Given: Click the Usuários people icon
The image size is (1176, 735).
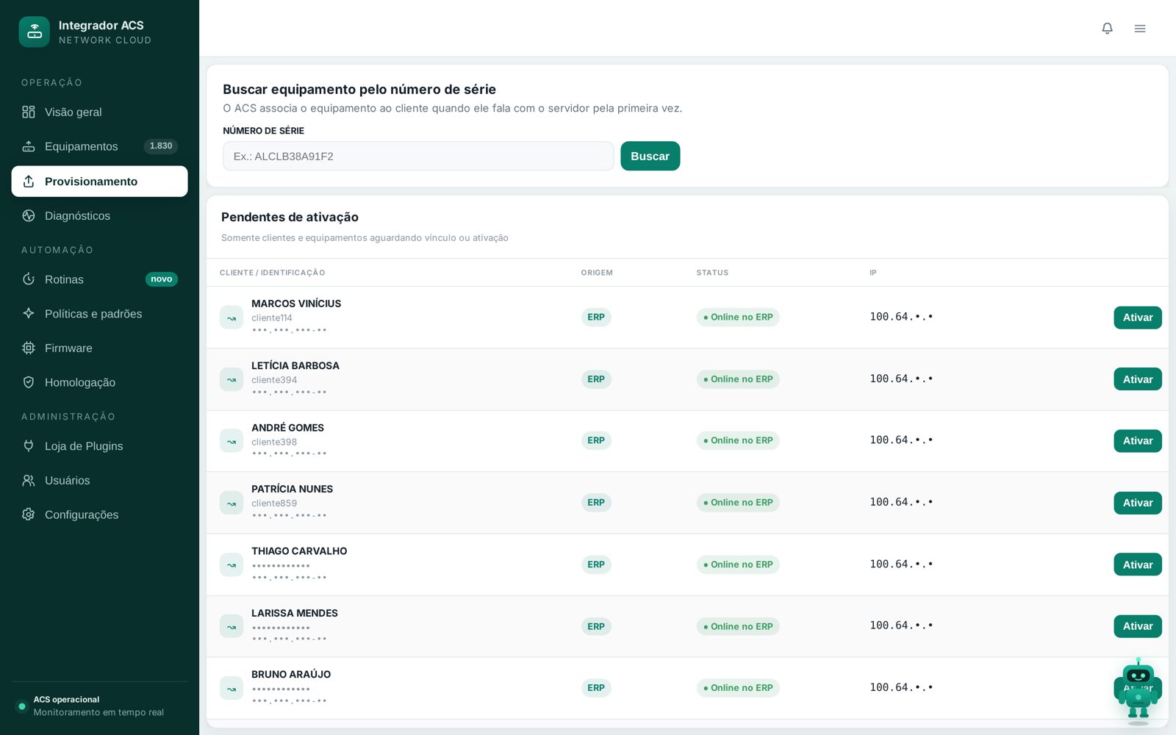Looking at the screenshot, I should coord(29,480).
